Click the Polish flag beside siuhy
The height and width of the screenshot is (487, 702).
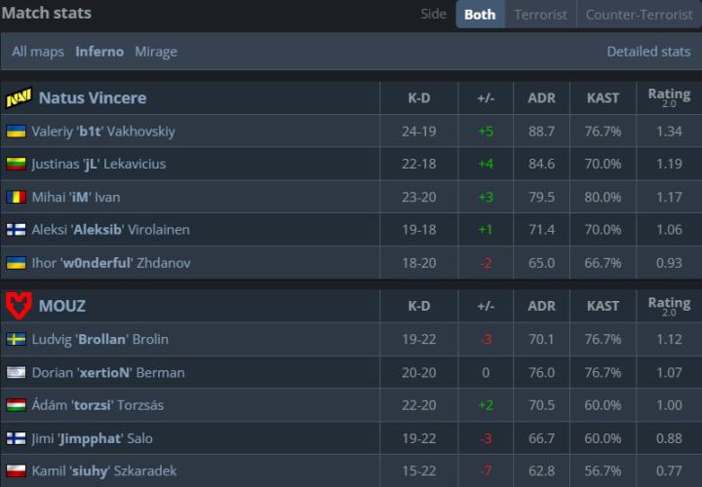pos(16,472)
